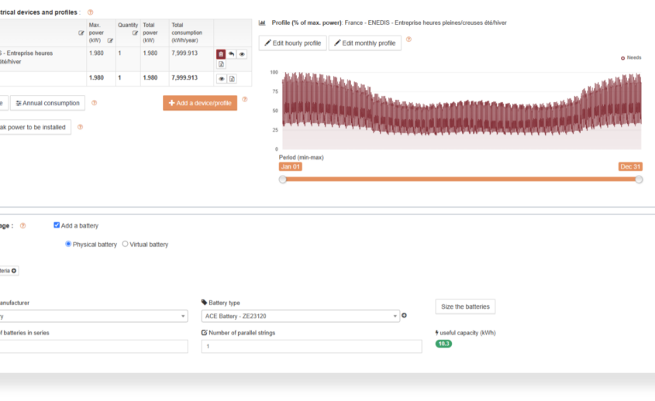Export the Entreprise heures row file icon
The image size is (655, 401).
[x=221, y=64]
